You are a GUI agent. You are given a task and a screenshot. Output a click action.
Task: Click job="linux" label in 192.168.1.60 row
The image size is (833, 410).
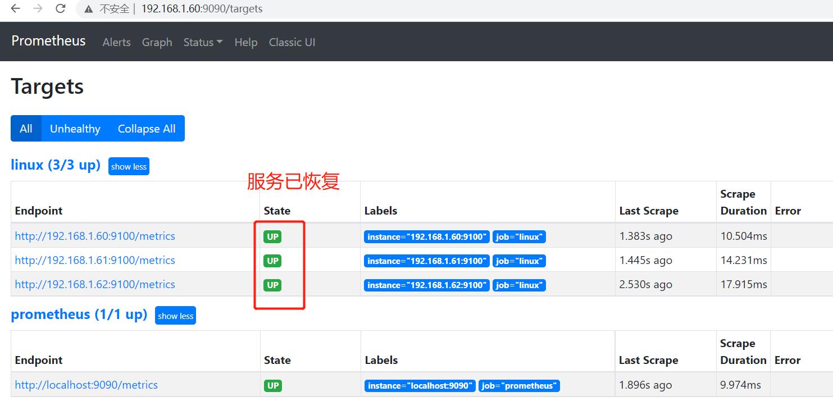(519, 237)
